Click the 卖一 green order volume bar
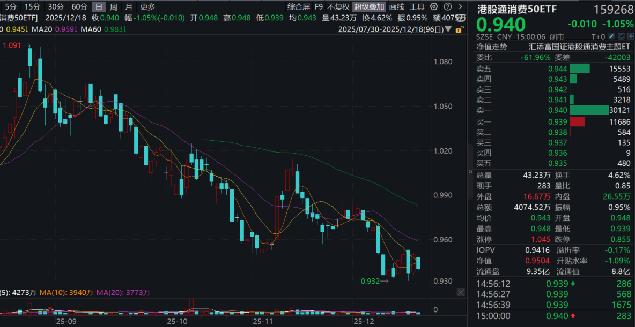Image resolution: width=635 pixels, height=327 pixels. tap(589, 110)
